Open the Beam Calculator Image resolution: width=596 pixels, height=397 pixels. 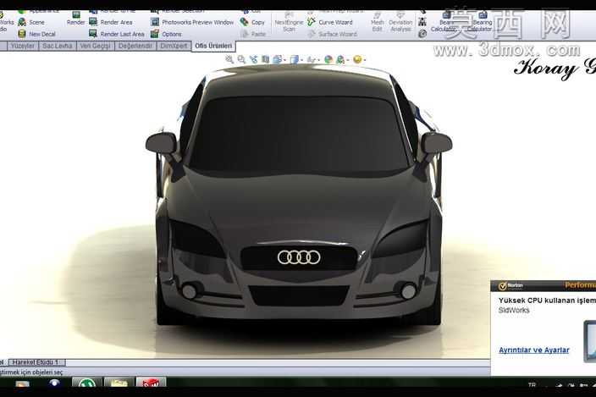(444, 22)
